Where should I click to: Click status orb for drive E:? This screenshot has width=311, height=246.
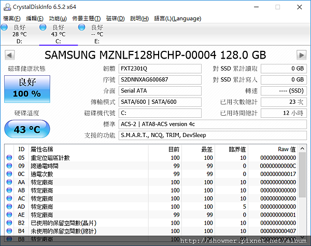point(81,27)
